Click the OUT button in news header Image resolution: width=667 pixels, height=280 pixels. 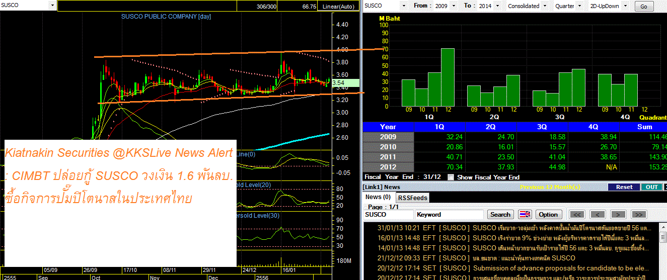click(651, 187)
